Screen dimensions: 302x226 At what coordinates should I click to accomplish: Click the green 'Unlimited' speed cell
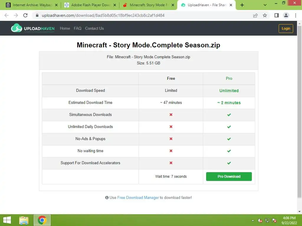coord(229,91)
